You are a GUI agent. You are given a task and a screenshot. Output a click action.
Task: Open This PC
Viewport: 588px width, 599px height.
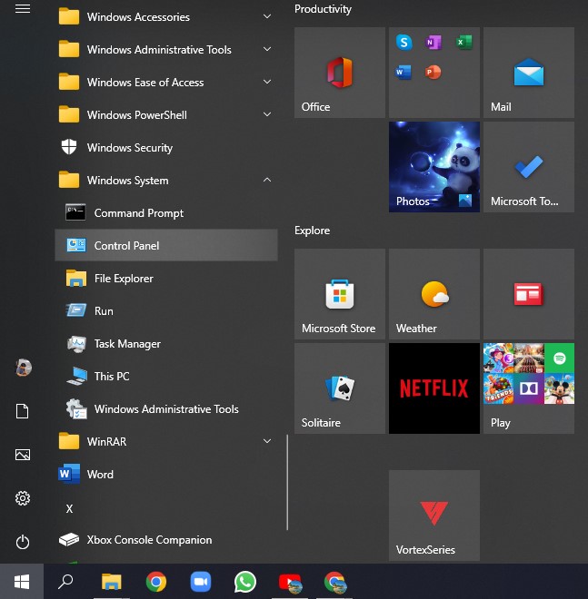click(166, 376)
